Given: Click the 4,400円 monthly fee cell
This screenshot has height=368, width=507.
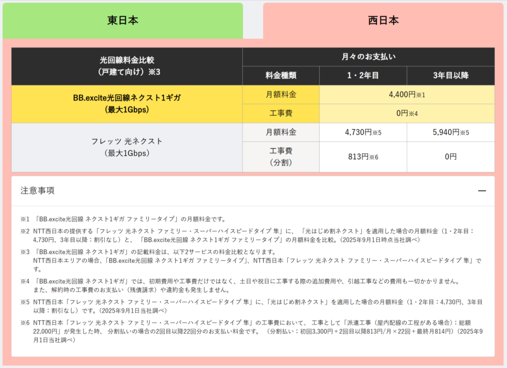Looking at the screenshot, I should tap(406, 94).
